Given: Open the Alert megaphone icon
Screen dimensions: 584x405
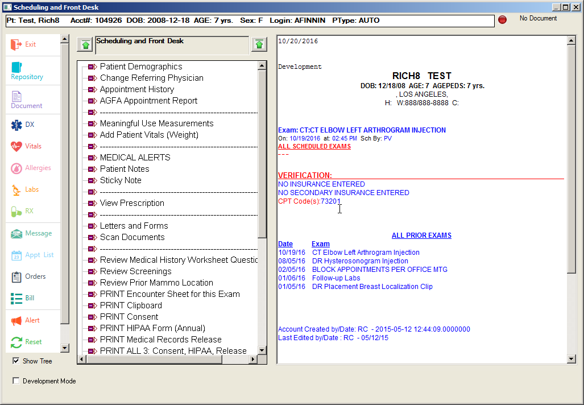Looking at the screenshot, I should pos(16,320).
